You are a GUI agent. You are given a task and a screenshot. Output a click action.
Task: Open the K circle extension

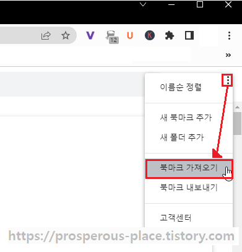(150, 36)
